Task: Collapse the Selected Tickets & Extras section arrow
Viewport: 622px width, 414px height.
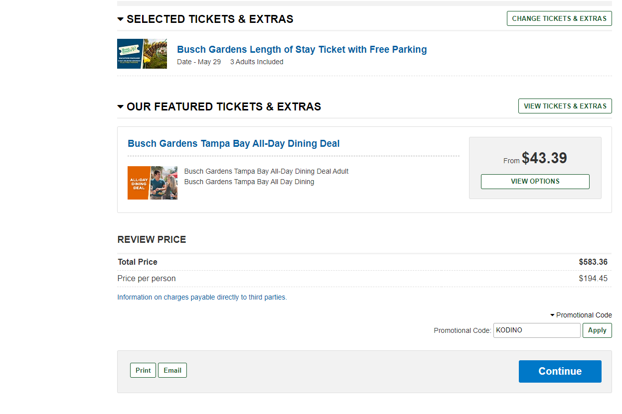Action: [121, 19]
